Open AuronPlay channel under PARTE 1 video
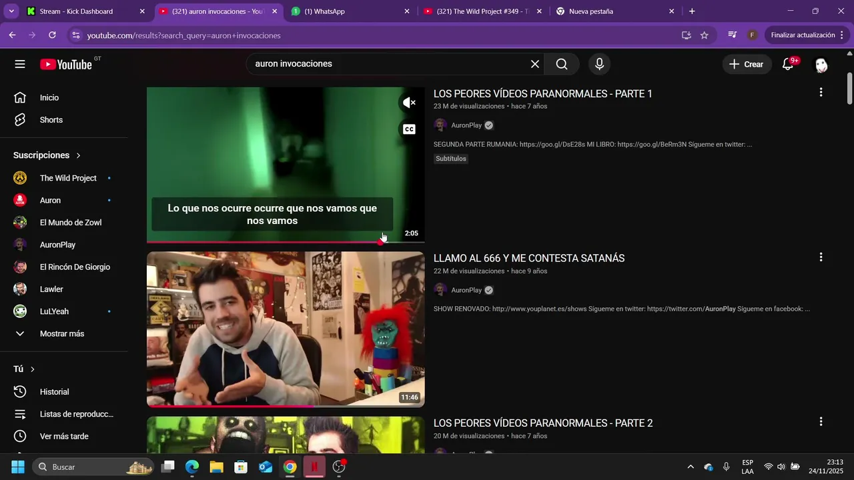The image size is (854, 480). pos(466,125)
